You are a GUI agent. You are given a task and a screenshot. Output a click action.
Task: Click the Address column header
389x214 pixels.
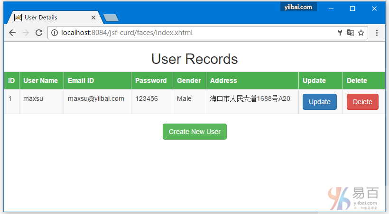coord(223,80)
